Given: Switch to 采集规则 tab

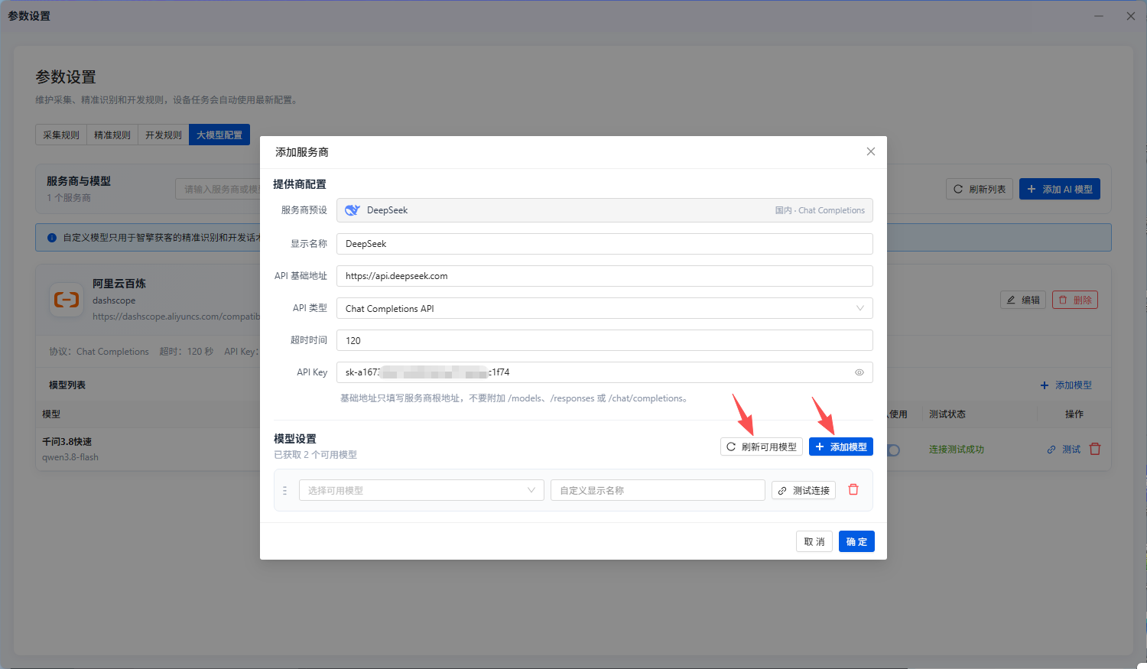Looking at the screenshot, I should click(61, 135).
